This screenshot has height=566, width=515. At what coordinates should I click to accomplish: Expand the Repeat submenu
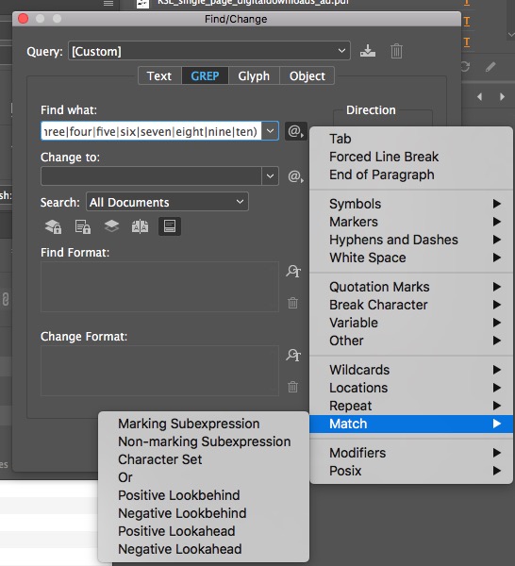[x=411, y=406]
